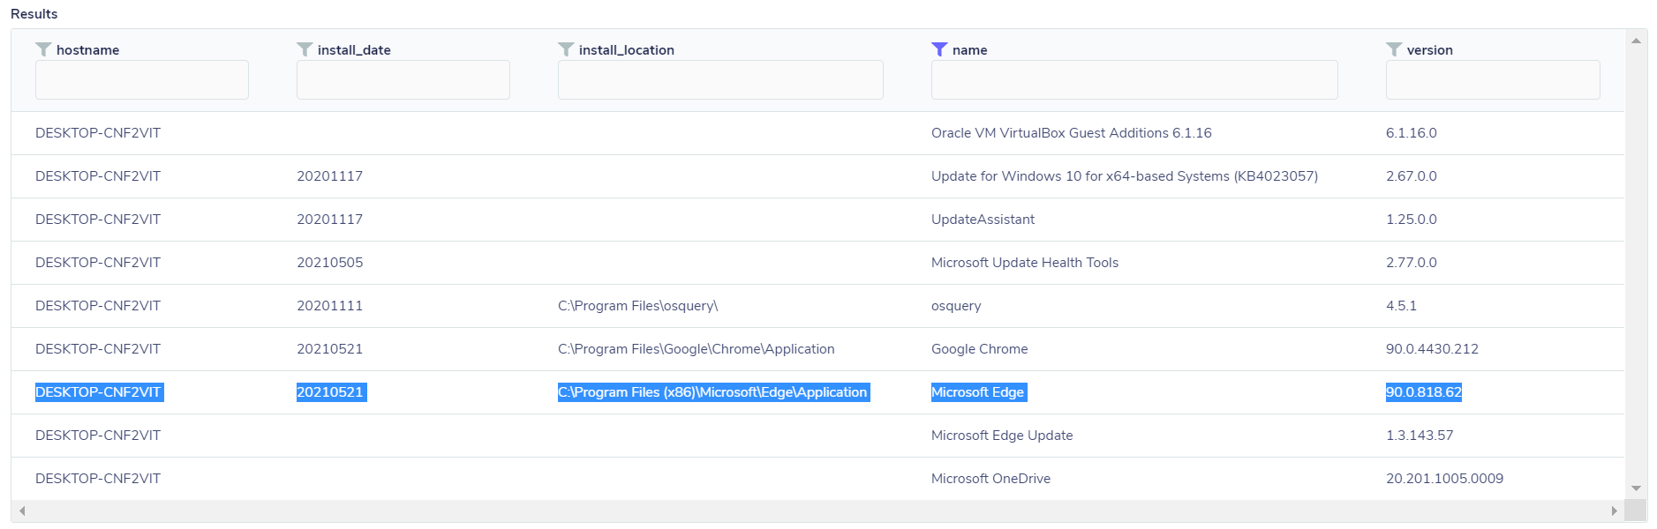
Task: Click the Microsoft OneDrive version 20.201.1005.0009
Action: click(x=1444, y=479)
